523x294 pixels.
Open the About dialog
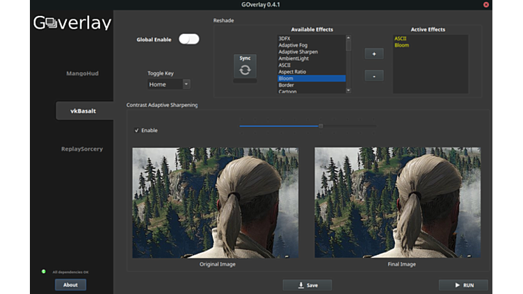(x=70, y=284)
